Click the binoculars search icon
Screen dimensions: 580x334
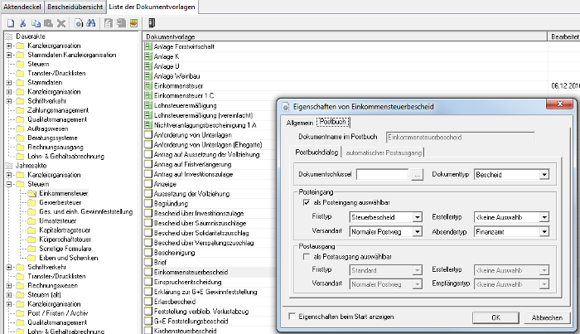[91, 24]
